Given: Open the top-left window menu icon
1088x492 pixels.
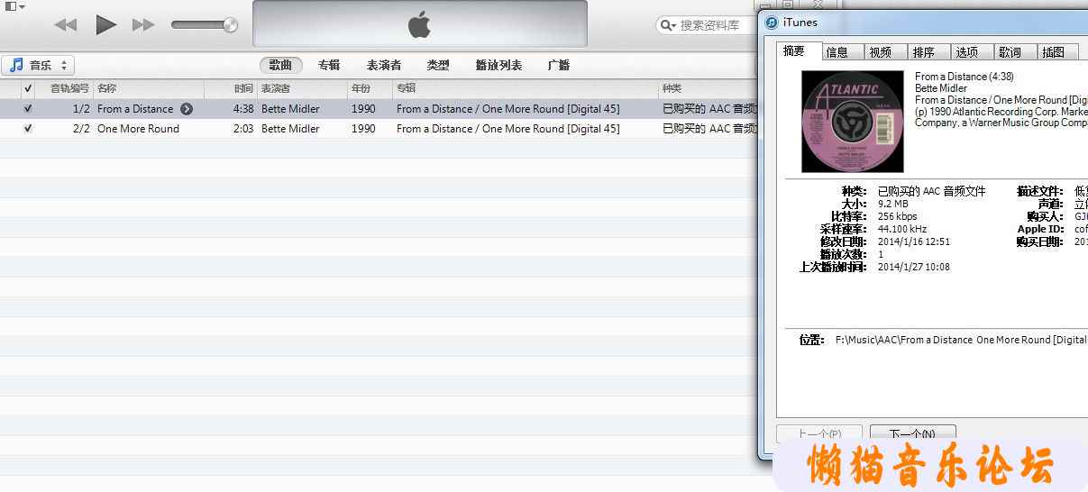Looking at the screenshot, I should coord(14,6).
